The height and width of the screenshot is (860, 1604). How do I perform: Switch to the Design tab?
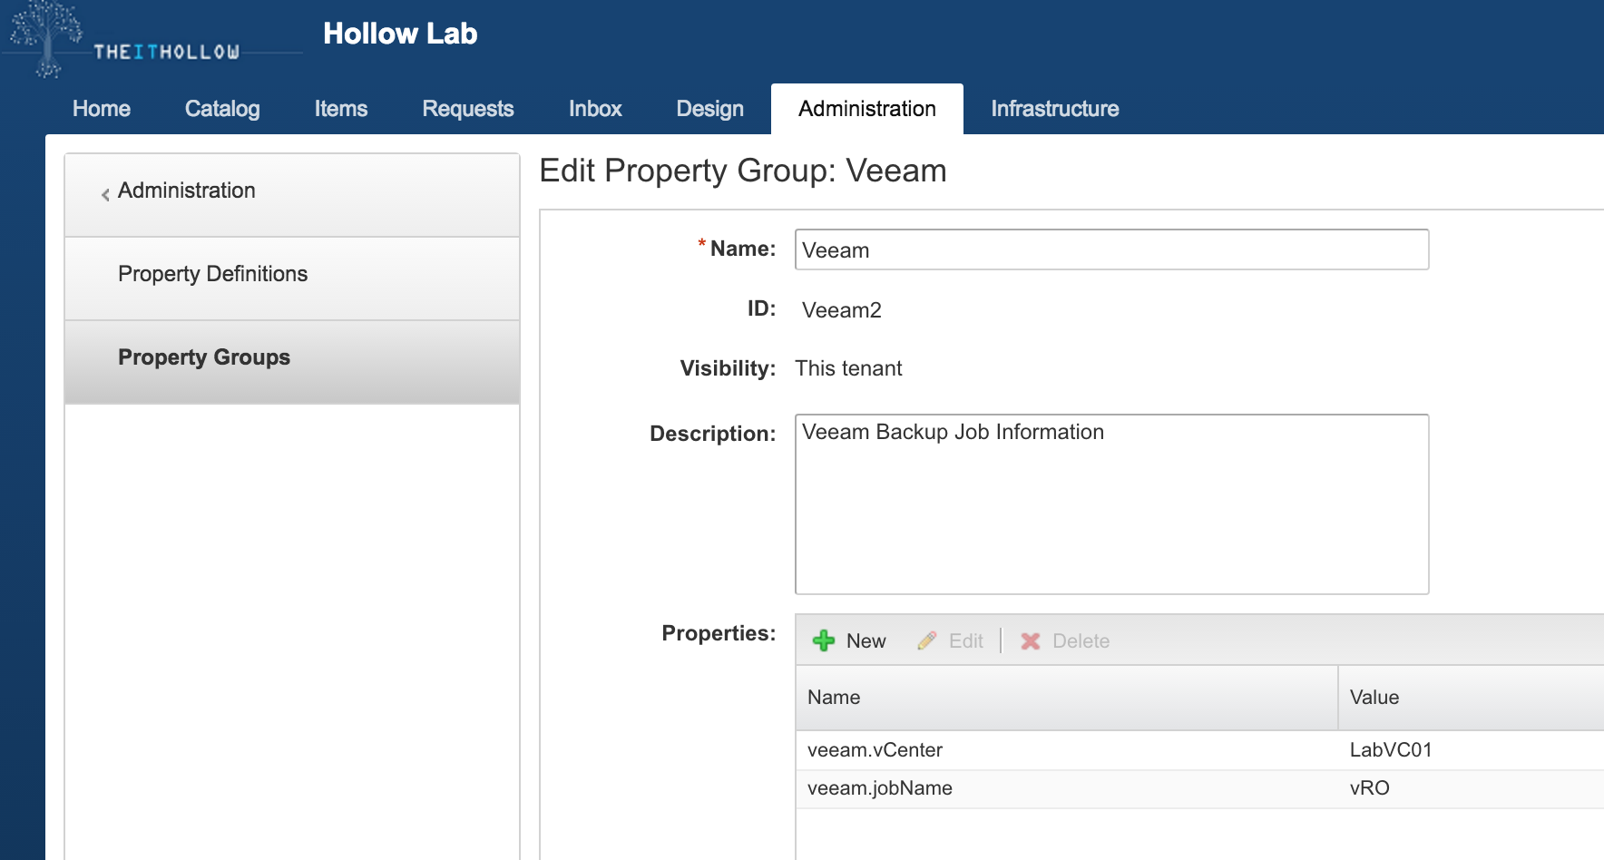coord(710,109)
